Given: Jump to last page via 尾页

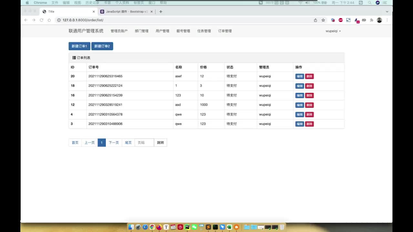Looking at the screenshot, I should pos(128,143).
